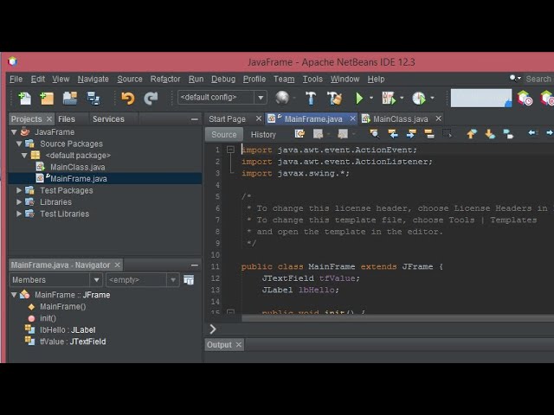Viewport: 554px width, 415px height.
Task: Click Next Bookmark down-arrow icon
Action: coord(490,134)
